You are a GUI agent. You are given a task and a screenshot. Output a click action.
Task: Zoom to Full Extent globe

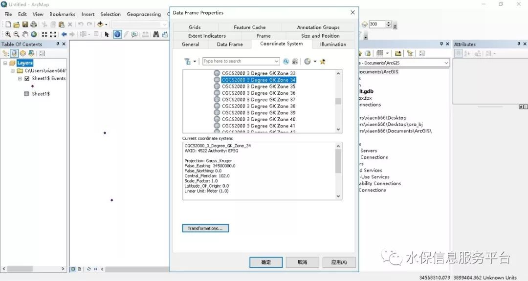[x=34, y=34]
